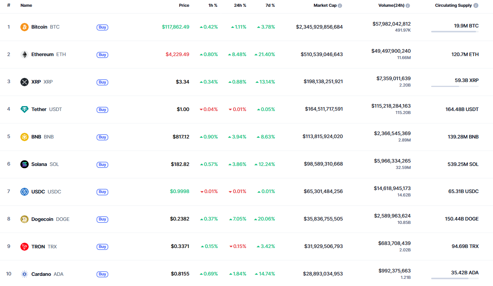Sort by the 24h % column header
Image resolution: width=493 pixels, height=286 pixels.
[x=240, y=6]
